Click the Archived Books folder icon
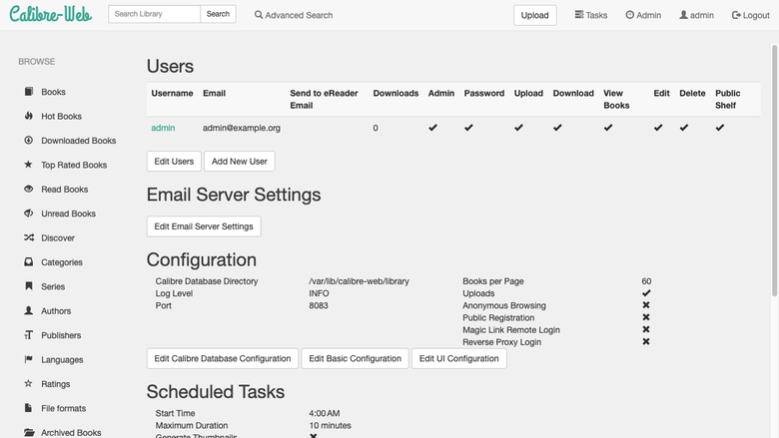The width and height of the screenshot is (779, 438). (x=29, y=432)
